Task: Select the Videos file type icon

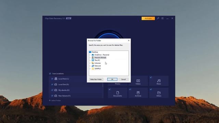Action: (138, 81)
